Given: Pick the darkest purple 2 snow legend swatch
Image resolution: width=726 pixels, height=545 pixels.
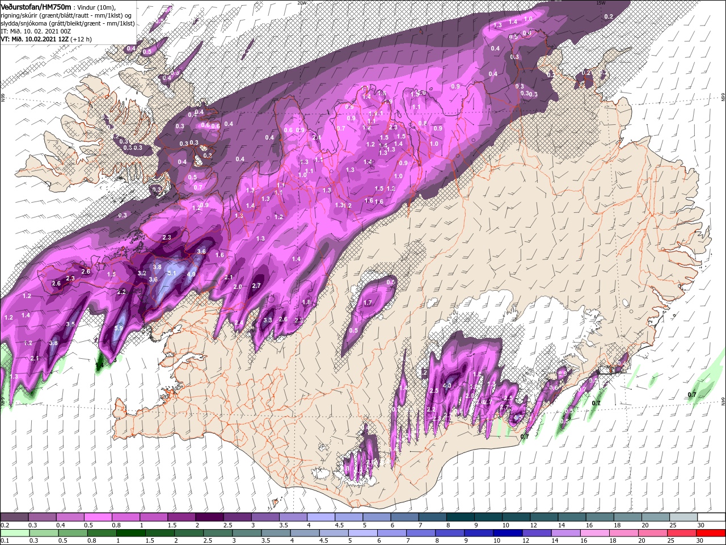Looking at the screenshot, I should 209,517.
